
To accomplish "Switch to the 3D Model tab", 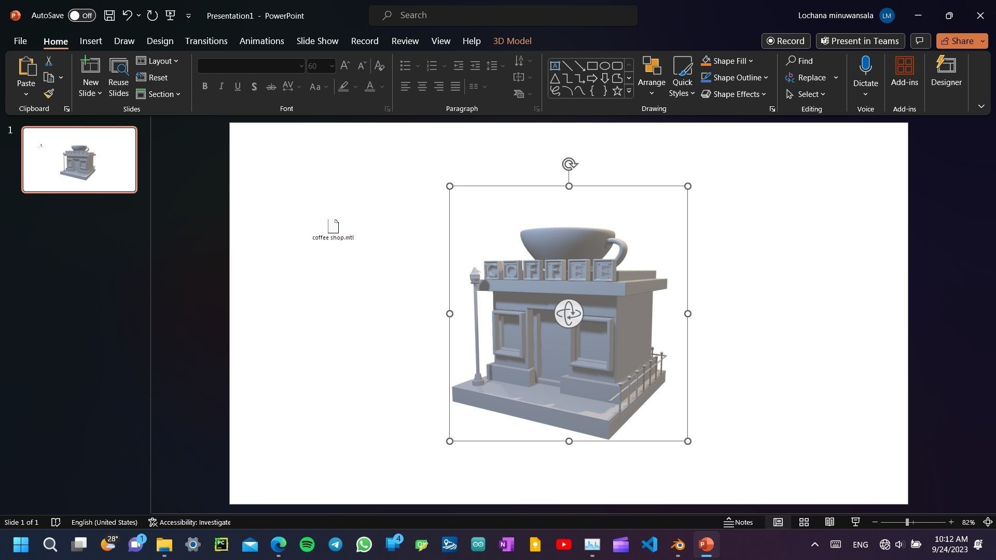I will 511,41.
